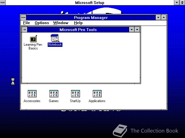The image size is (185, 138).
Task: Click the StartUp label text
Action: click(75, 101)
